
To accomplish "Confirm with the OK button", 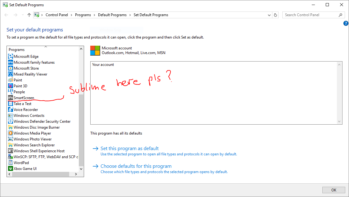I will coord(333,190).
